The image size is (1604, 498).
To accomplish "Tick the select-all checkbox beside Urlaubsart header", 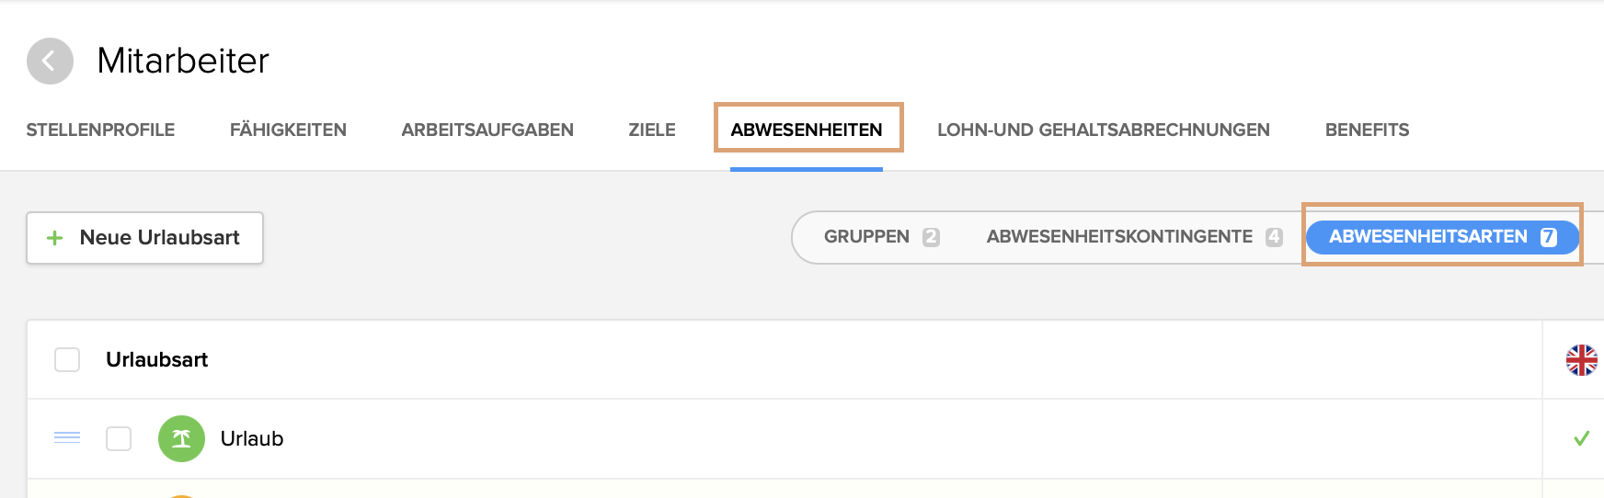I will [x=67, y=359].
